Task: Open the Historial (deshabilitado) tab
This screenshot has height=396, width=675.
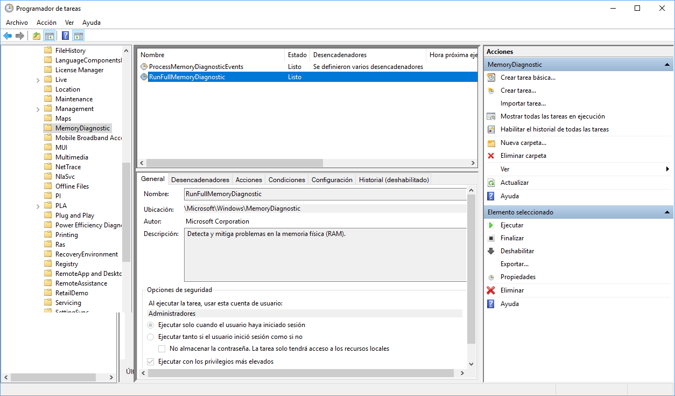Action: pyautogui.click(x=394, y=180)
